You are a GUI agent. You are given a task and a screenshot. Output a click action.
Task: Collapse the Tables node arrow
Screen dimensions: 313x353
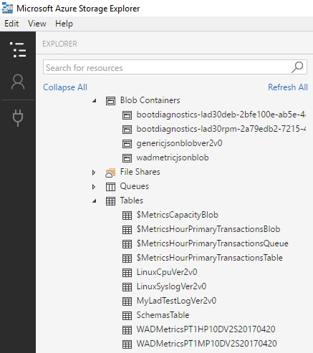click(x=95, y=201)
